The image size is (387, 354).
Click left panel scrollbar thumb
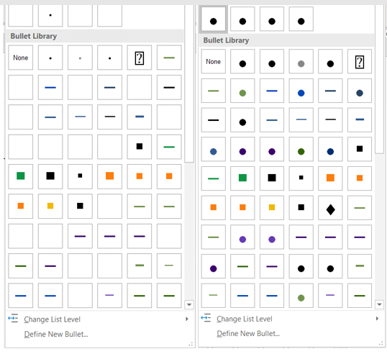pos(189,83)
